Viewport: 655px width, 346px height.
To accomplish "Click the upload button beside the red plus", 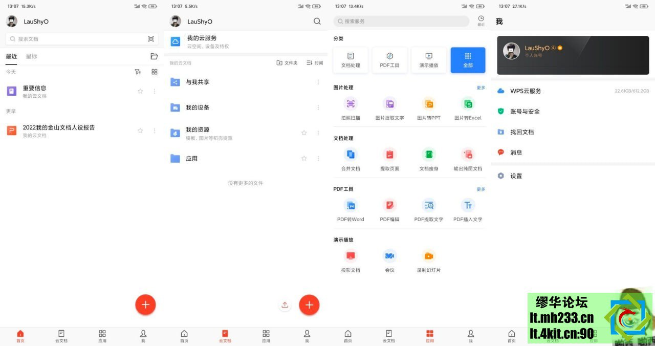I will click(x=285, y=305).
